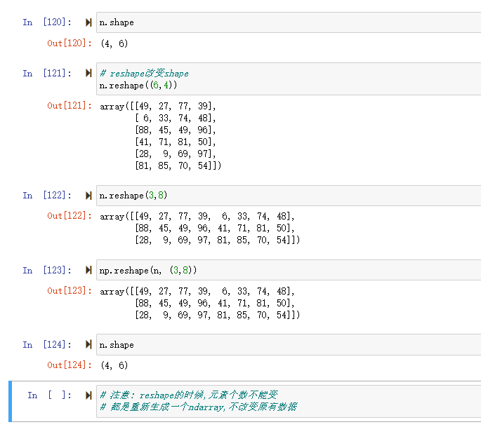Run the empty-prompt comment cell using its icon
The width and height of the screenshot is (481, 434).
click(x=88, y=395)
